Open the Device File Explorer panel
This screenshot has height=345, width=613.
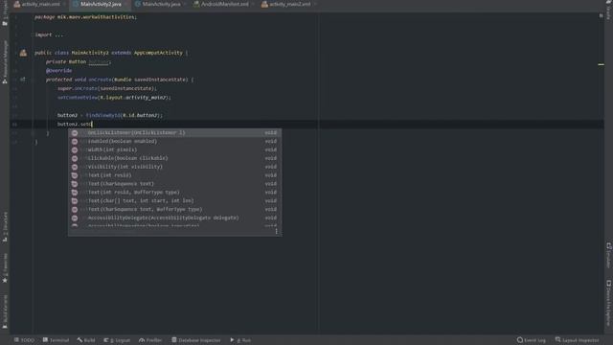(x=609, y=303)
